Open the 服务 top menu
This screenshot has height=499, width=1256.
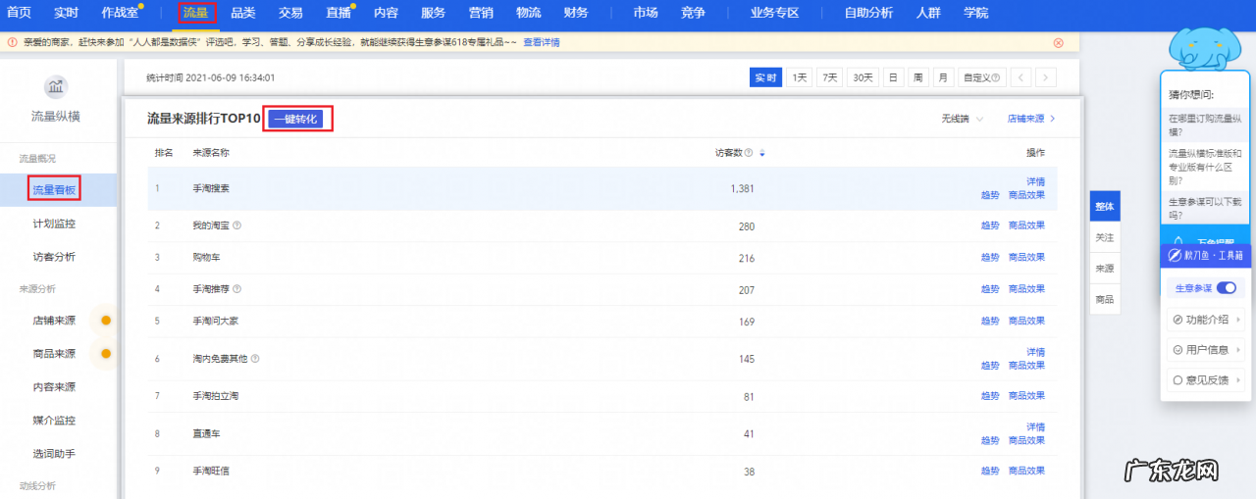click(x=433, y=14)
